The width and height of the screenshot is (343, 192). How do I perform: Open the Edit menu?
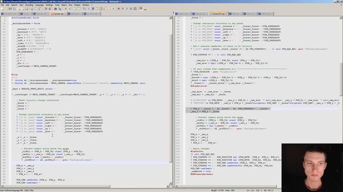8,5
